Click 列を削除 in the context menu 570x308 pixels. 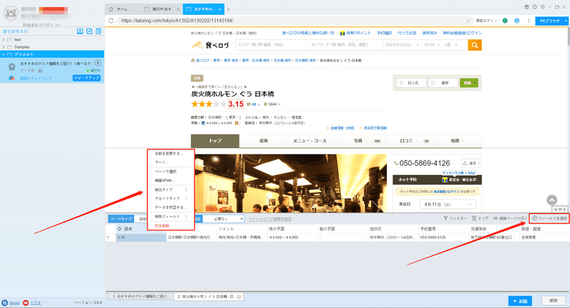click(162, 225)
